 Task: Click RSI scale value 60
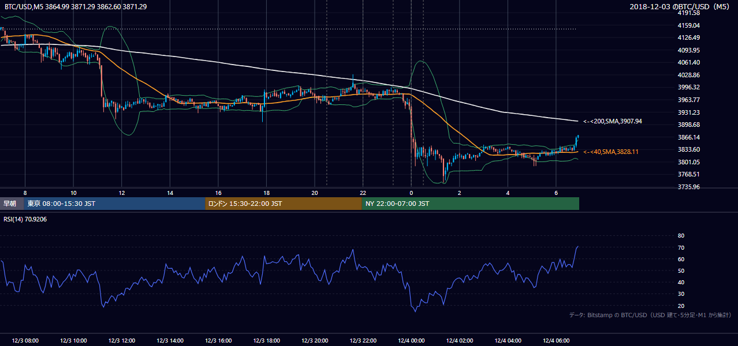[681, 259]
